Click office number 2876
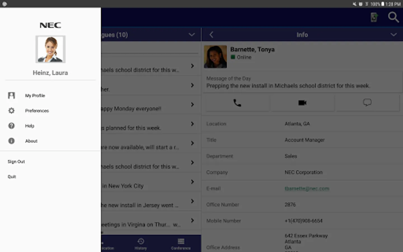403x252 pixels. 290,205
